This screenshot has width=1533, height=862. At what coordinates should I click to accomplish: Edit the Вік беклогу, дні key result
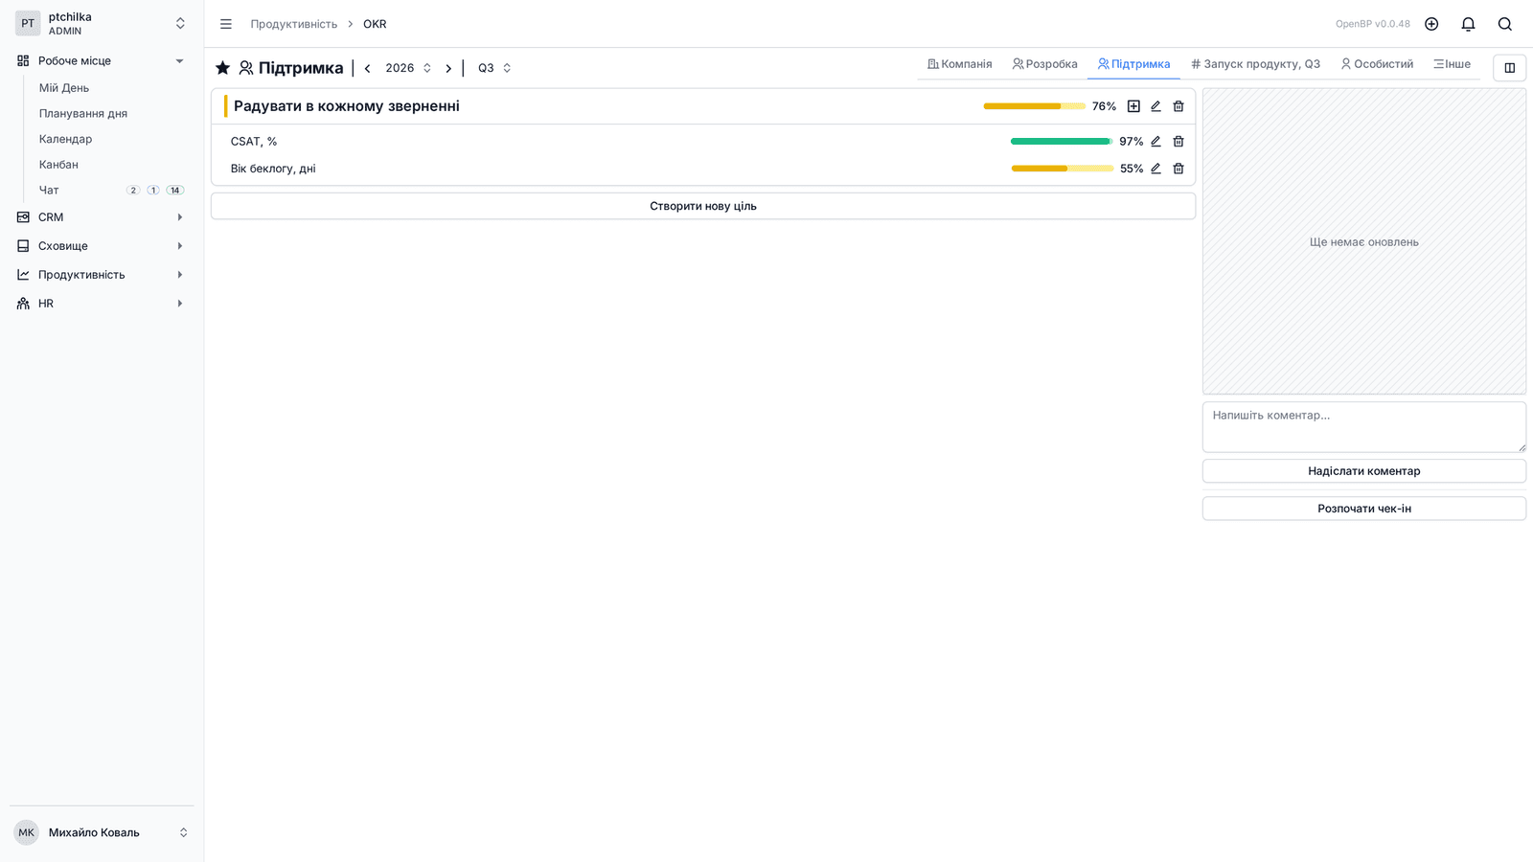click(x=1155, y=169)
